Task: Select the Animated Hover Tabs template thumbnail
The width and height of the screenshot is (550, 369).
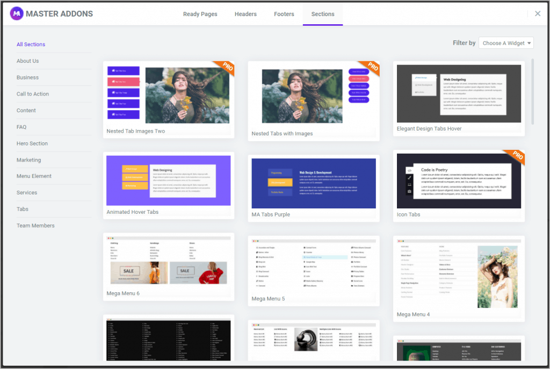Action: 169,180
